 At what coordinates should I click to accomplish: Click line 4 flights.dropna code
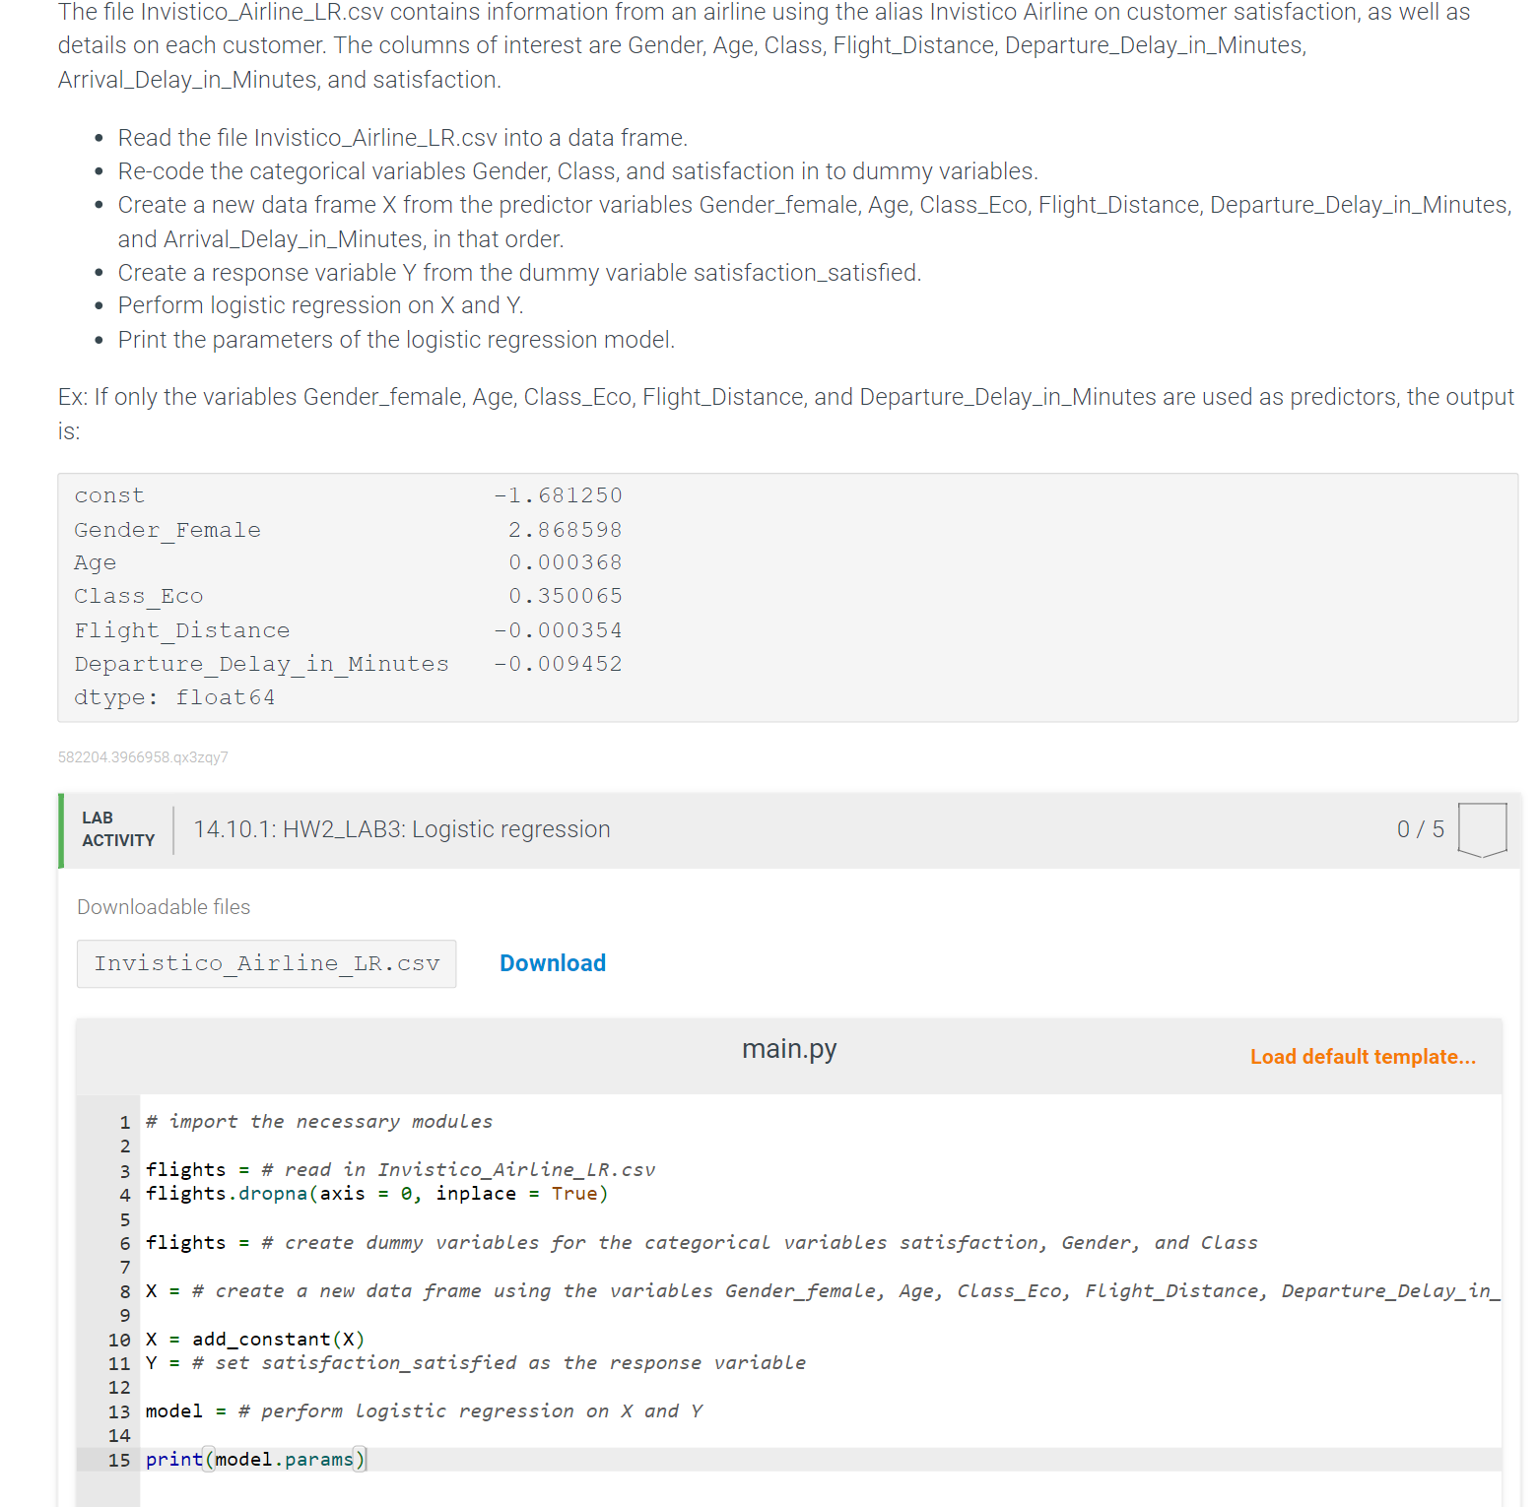(376, 1193)
